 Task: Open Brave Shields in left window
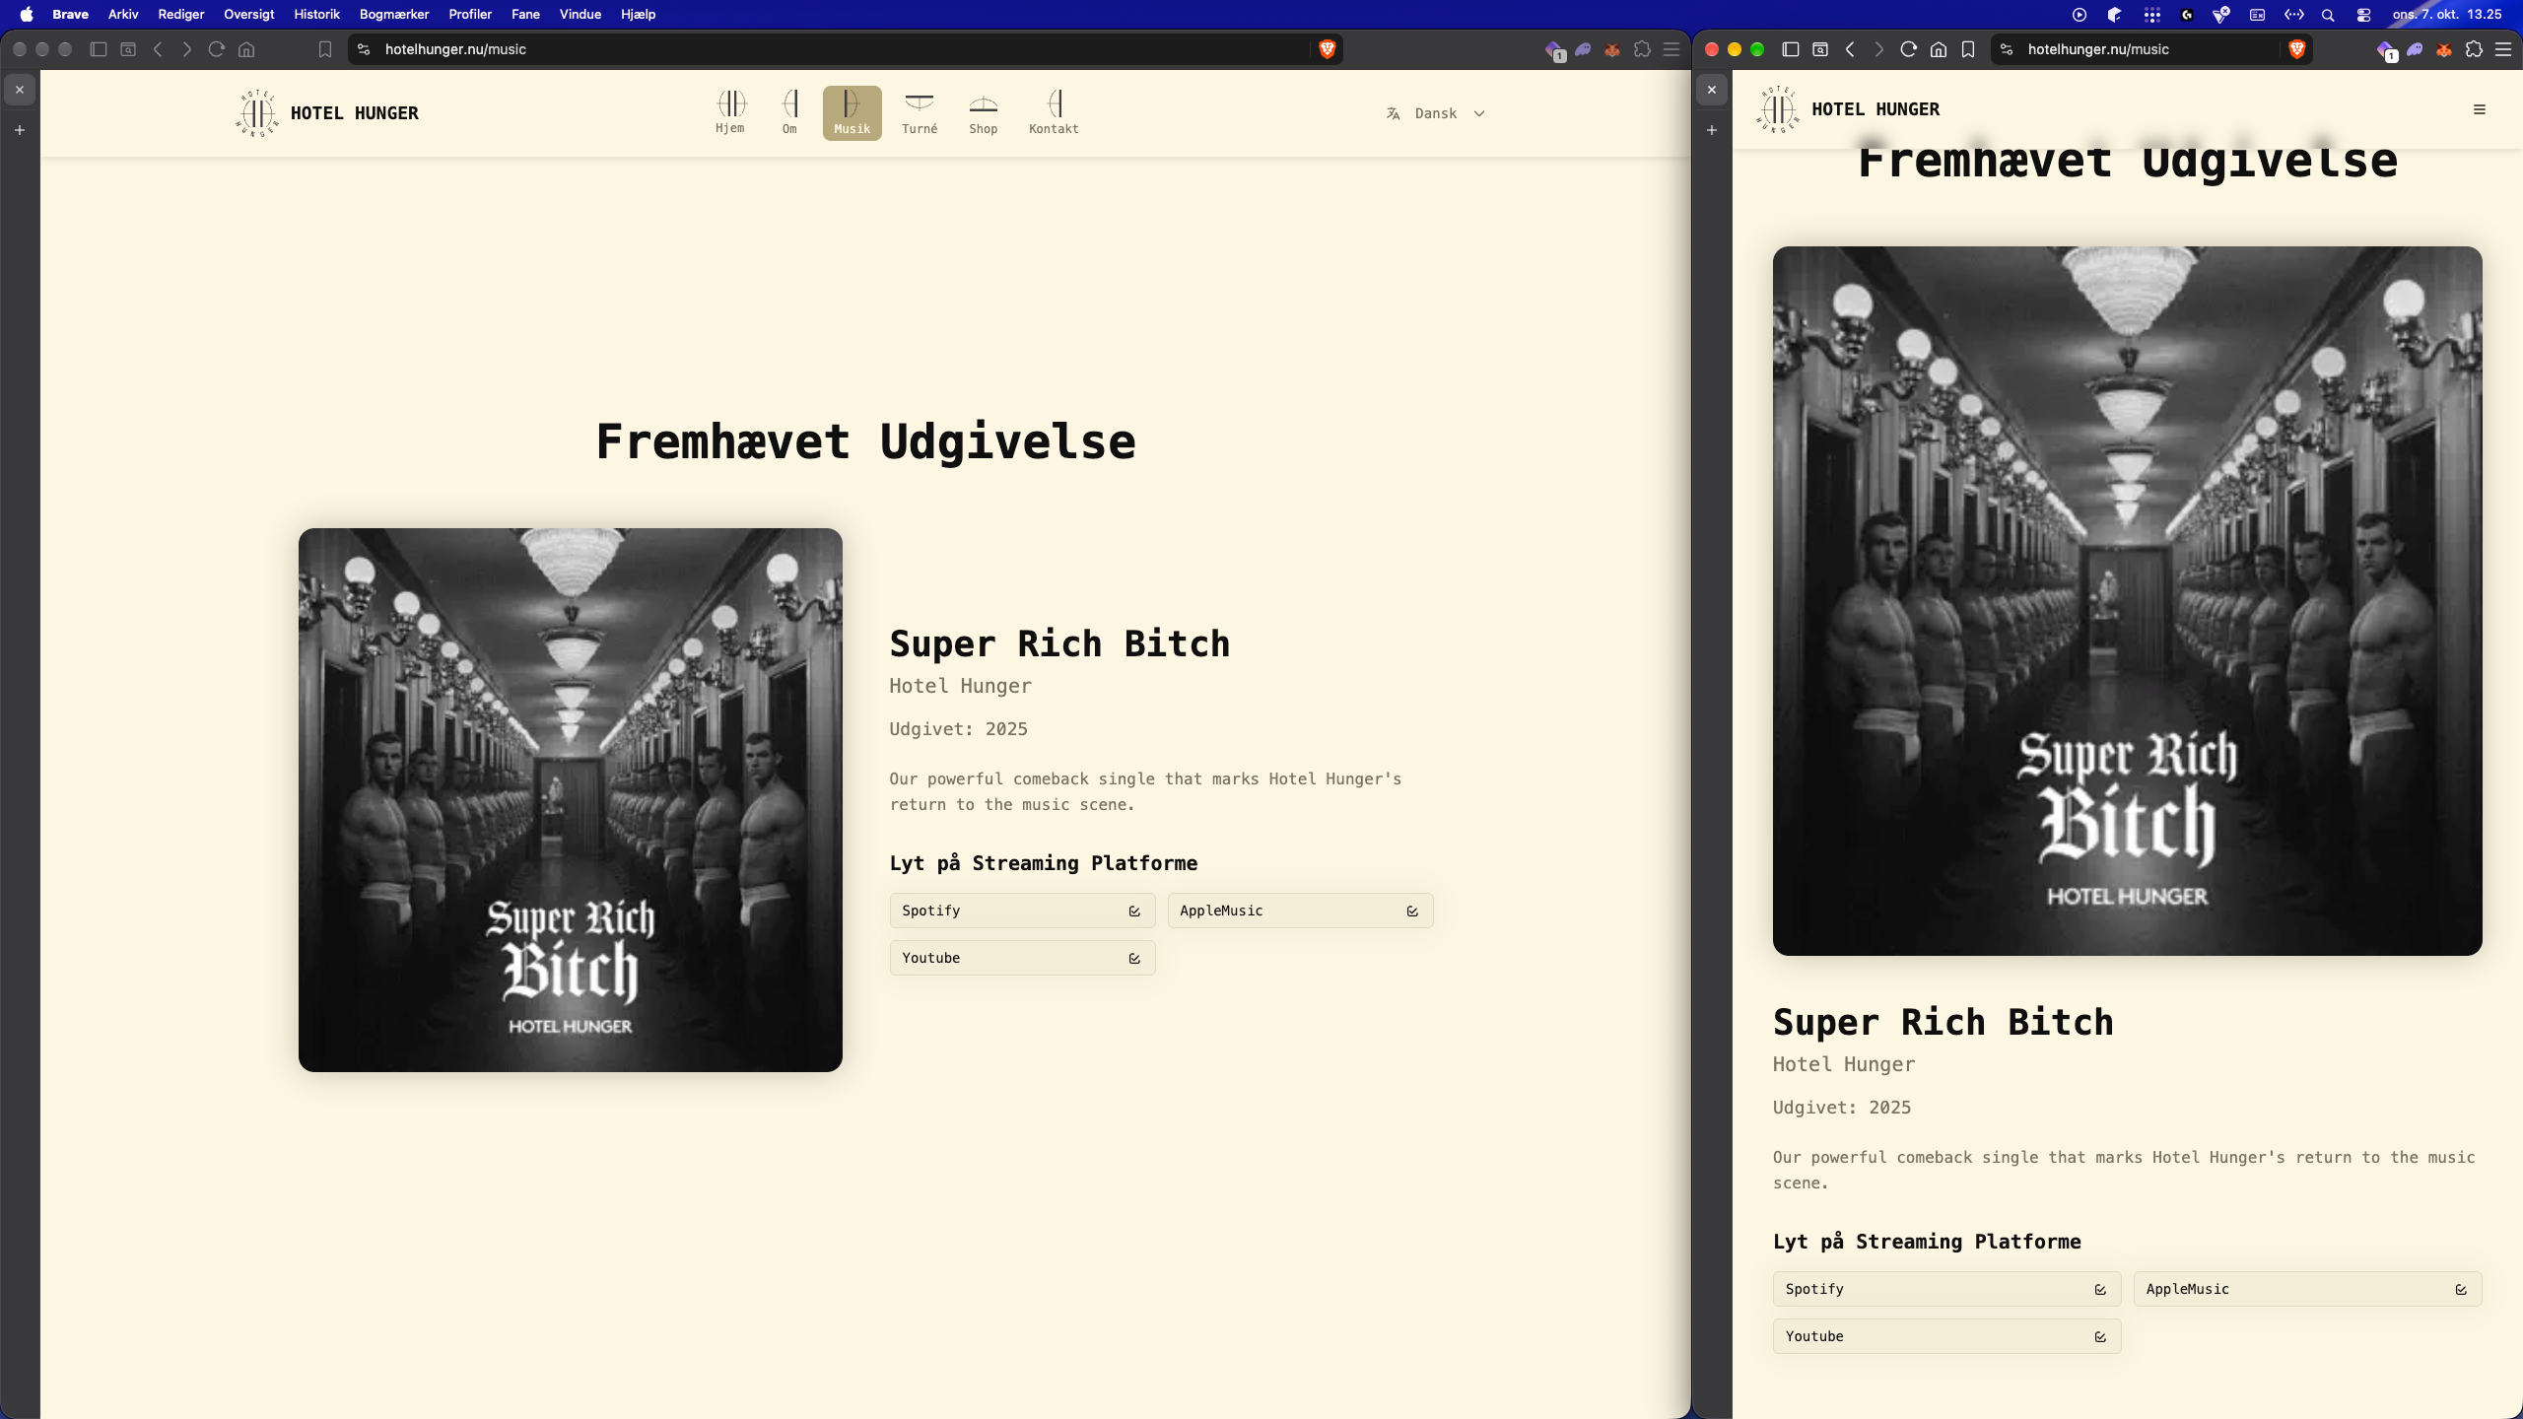coord(1327,49)
